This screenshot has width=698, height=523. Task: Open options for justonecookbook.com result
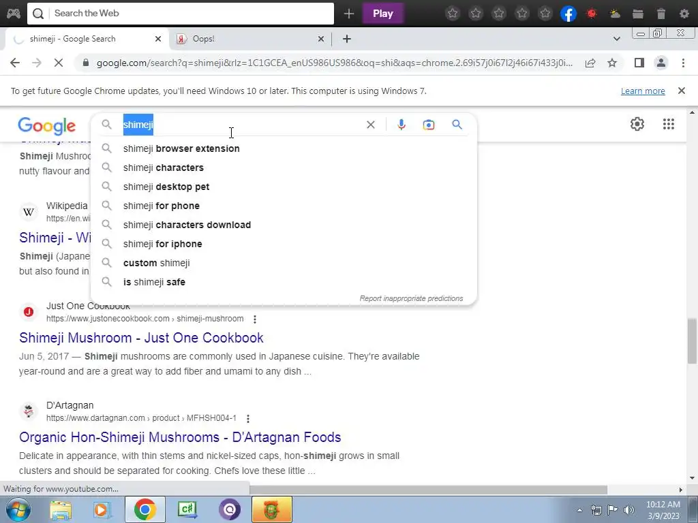pyautogui.click(x=255, y=319)
